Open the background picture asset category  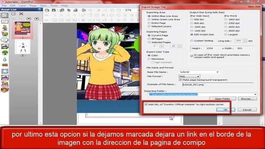[x=5, y=46]
